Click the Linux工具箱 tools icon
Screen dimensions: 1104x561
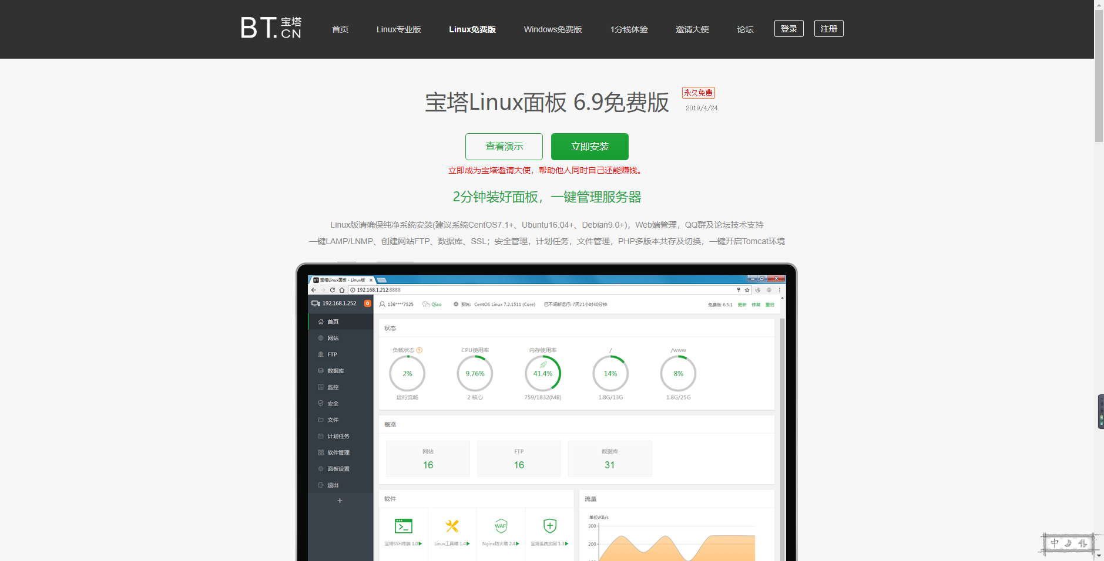tap(452, 526)
